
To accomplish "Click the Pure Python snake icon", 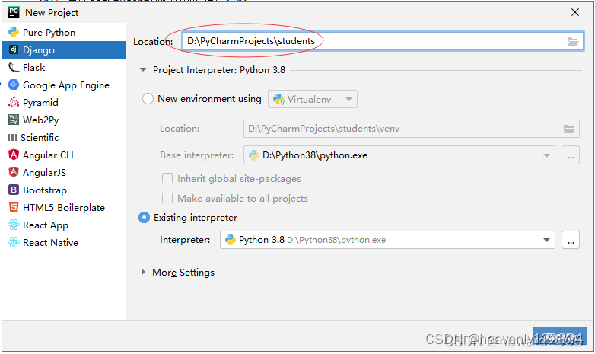I will (14, 32).
